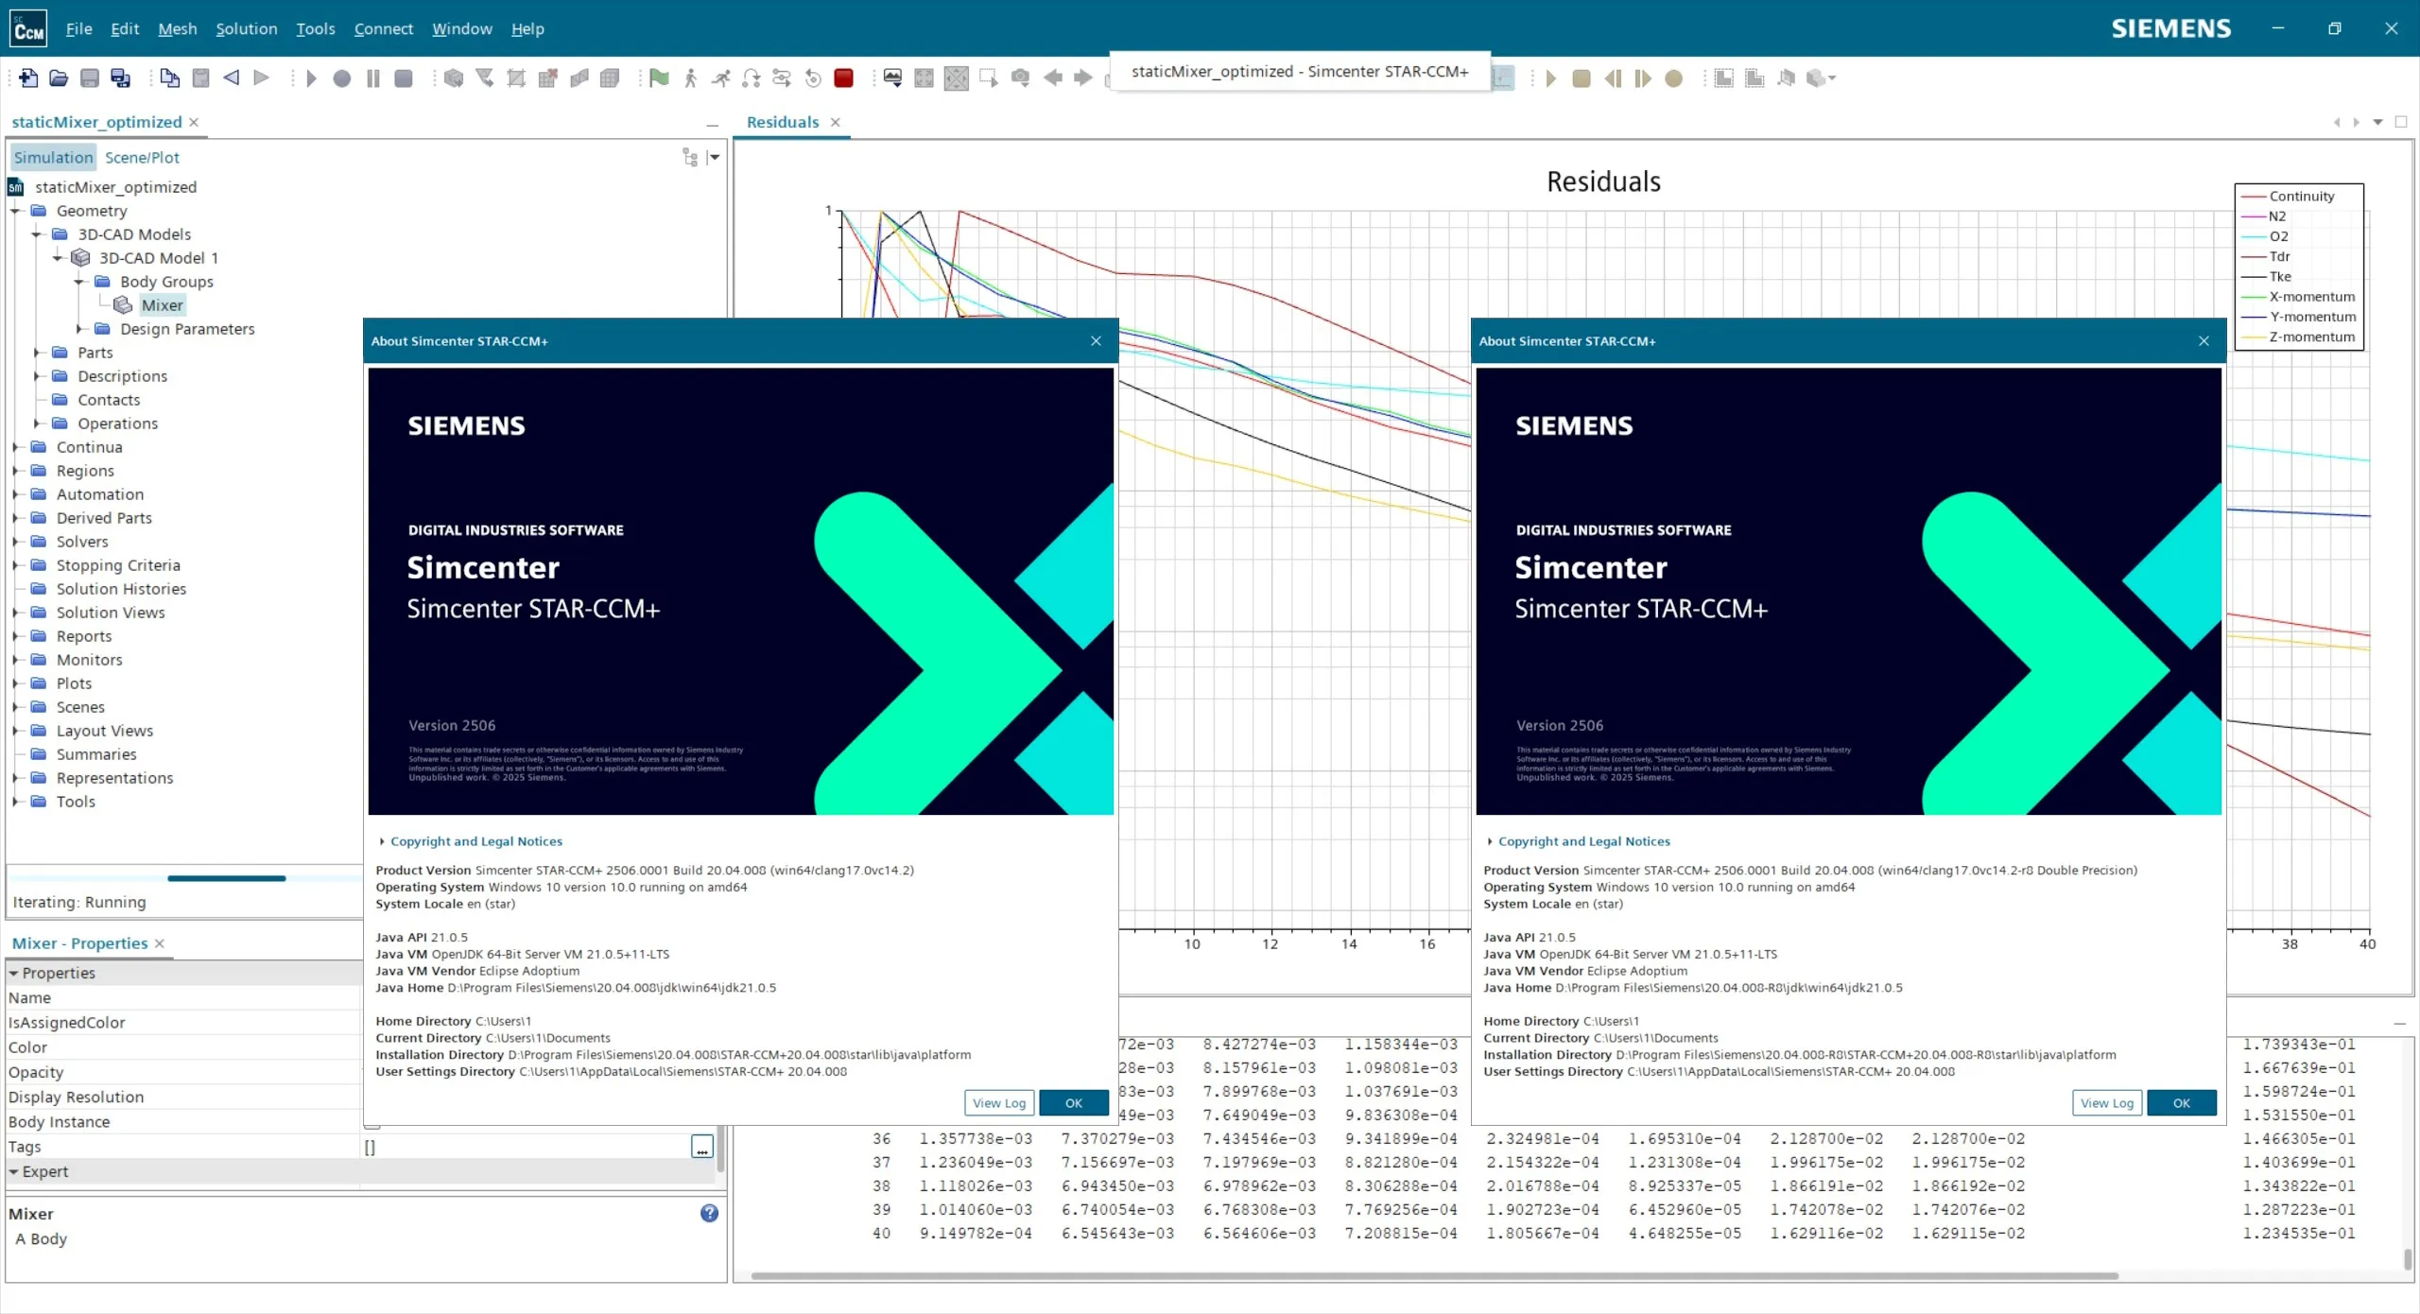Open the Mesh menu
The width and height of the screenshot is (2420, 1314).
[x=177, y=28]
